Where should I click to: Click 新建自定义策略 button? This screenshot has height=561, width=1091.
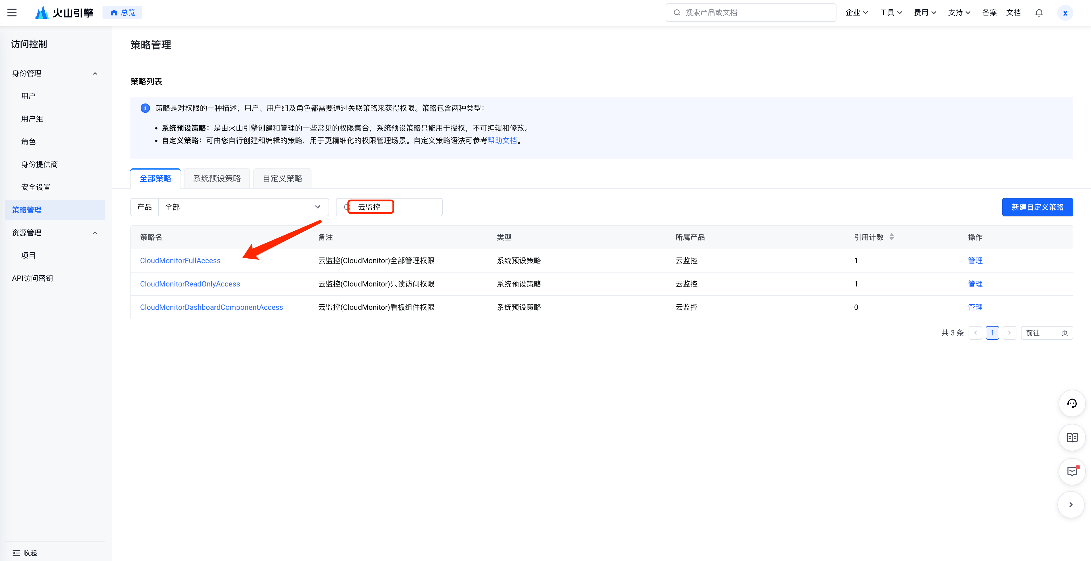point(1037,207)
